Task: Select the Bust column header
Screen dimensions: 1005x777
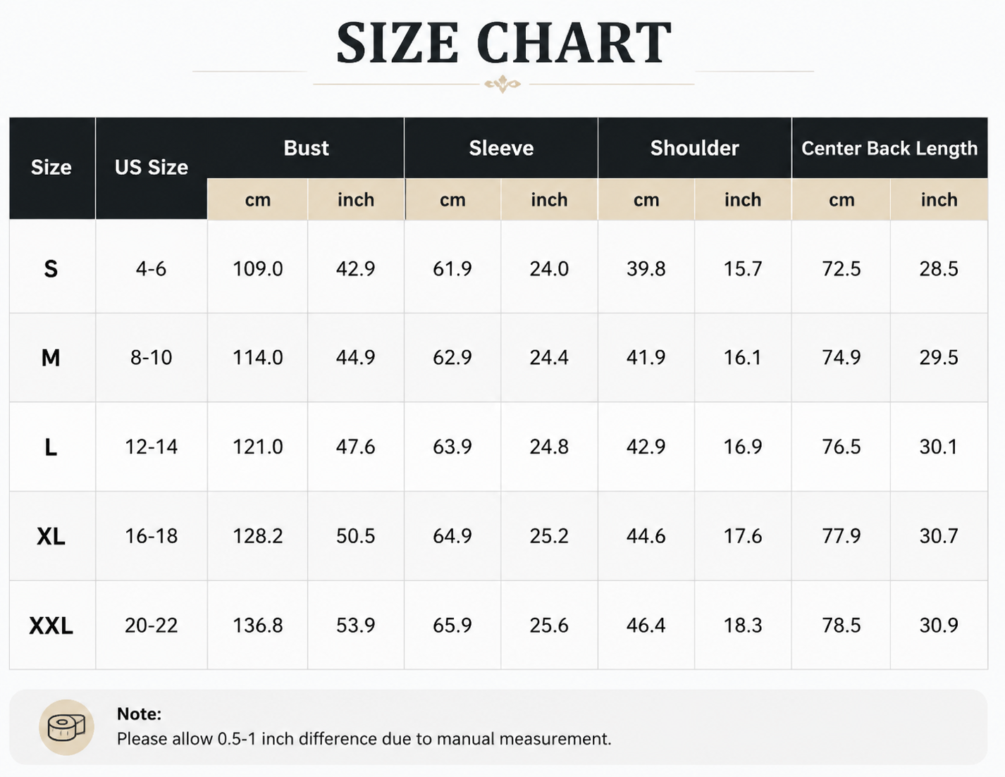Action: [306, 148]
